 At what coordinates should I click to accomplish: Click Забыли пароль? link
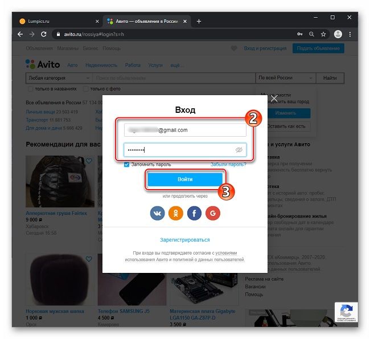pos(228,165)
